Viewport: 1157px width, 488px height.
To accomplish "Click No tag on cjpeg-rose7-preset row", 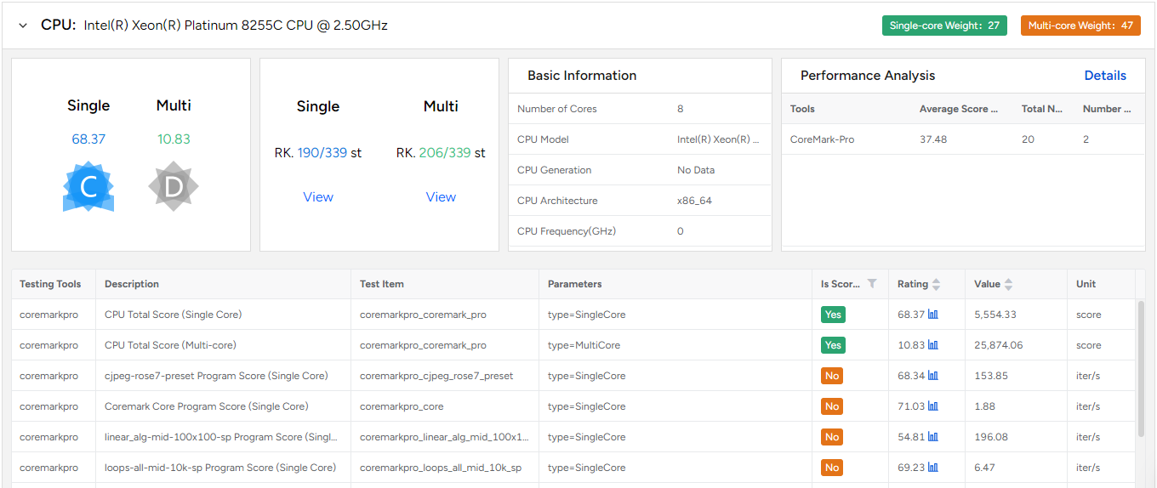I will [832, 376].
